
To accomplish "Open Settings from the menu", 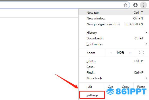I will [x=92, y=95].
